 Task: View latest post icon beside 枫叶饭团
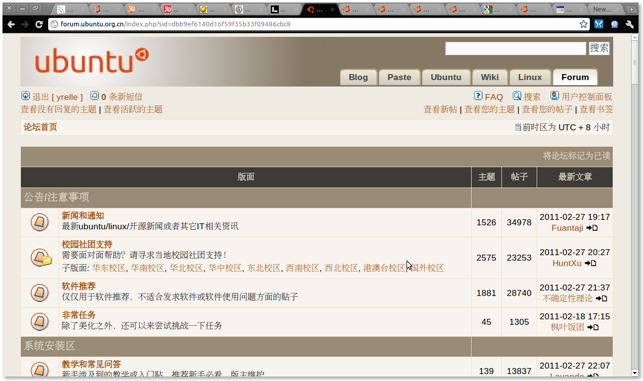tap(593, 327)
